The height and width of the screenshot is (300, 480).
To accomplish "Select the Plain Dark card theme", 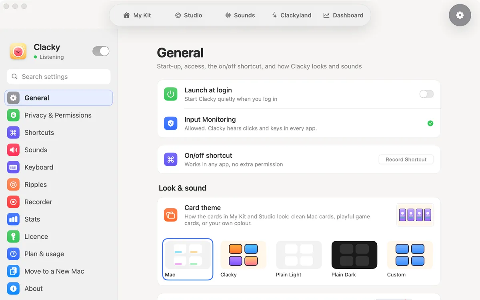I will coord(354,259).
